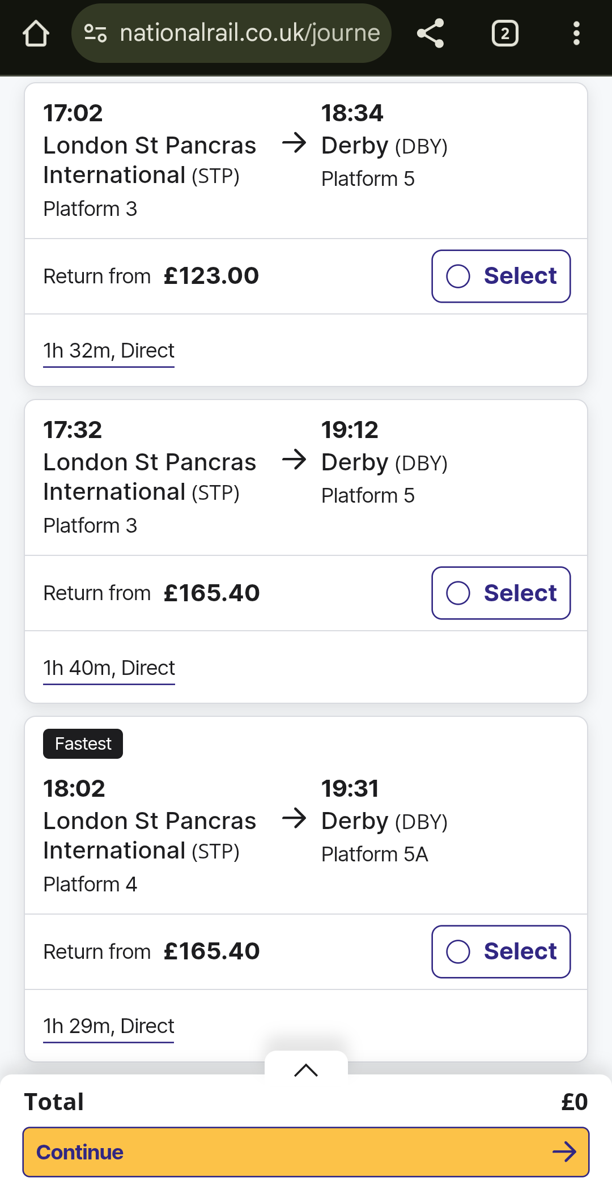
Task: Tap the Fastest badge label
Action: [x=83, y=743]
